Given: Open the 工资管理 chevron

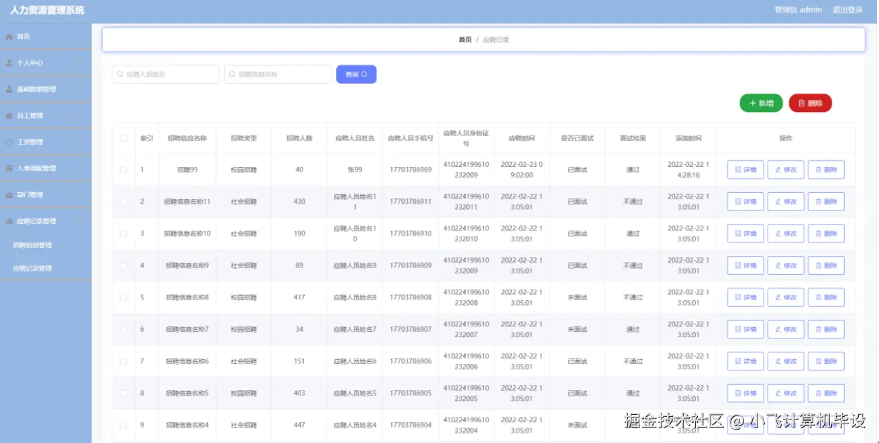Looking at the screenshot, I should point(80,142).
